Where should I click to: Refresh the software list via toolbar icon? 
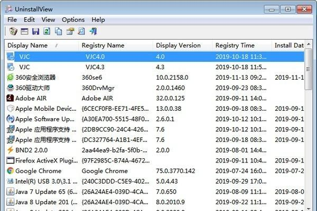coord(47,31)
